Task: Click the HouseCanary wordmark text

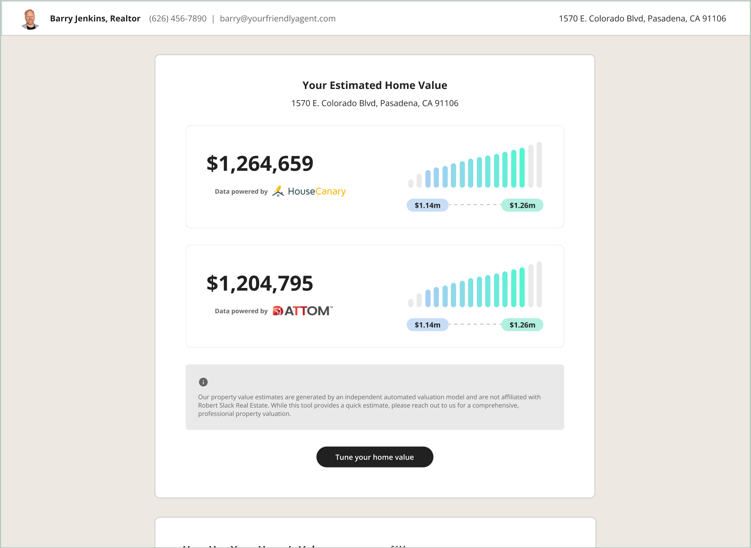Action: tap(316, 192)
